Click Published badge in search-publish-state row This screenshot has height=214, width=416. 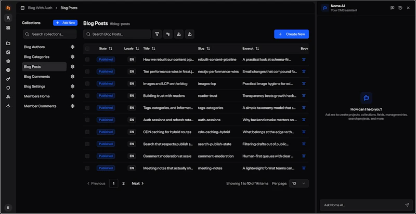[106, 144]
